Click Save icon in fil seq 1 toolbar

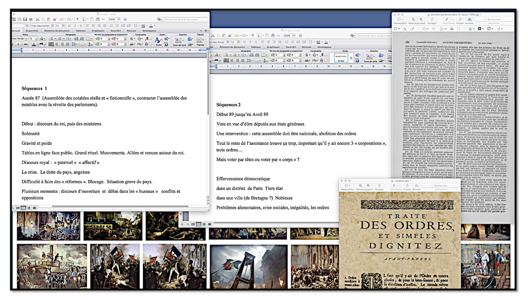pyautogui.click(x=25, y=19)
